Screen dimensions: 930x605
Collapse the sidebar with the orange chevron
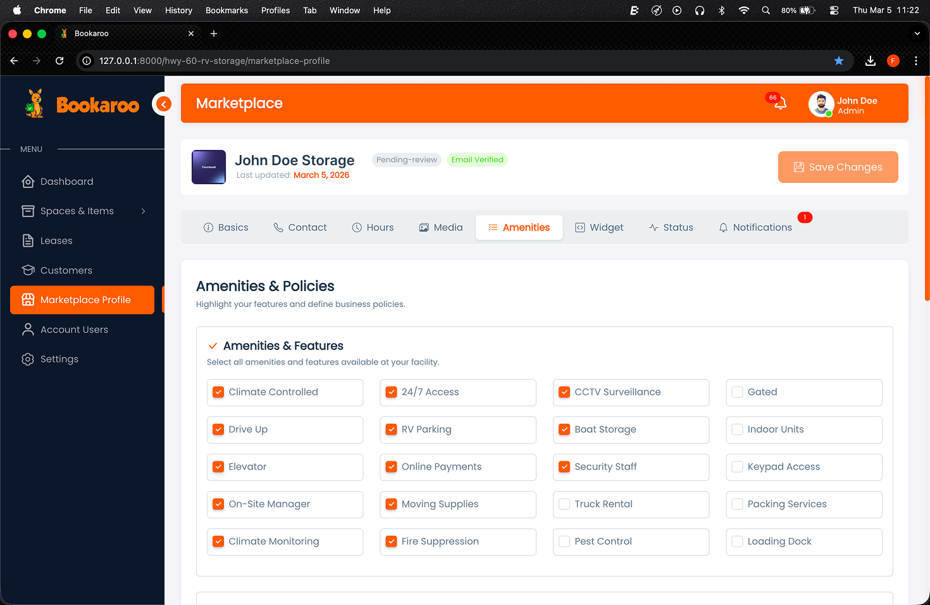tap(163, 104)
